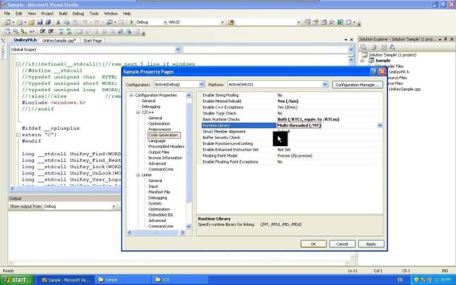Screen dimensions: 456x285
Task: Open the Runtime Library value dropdown arrow
Action: [x=380, y=125]
